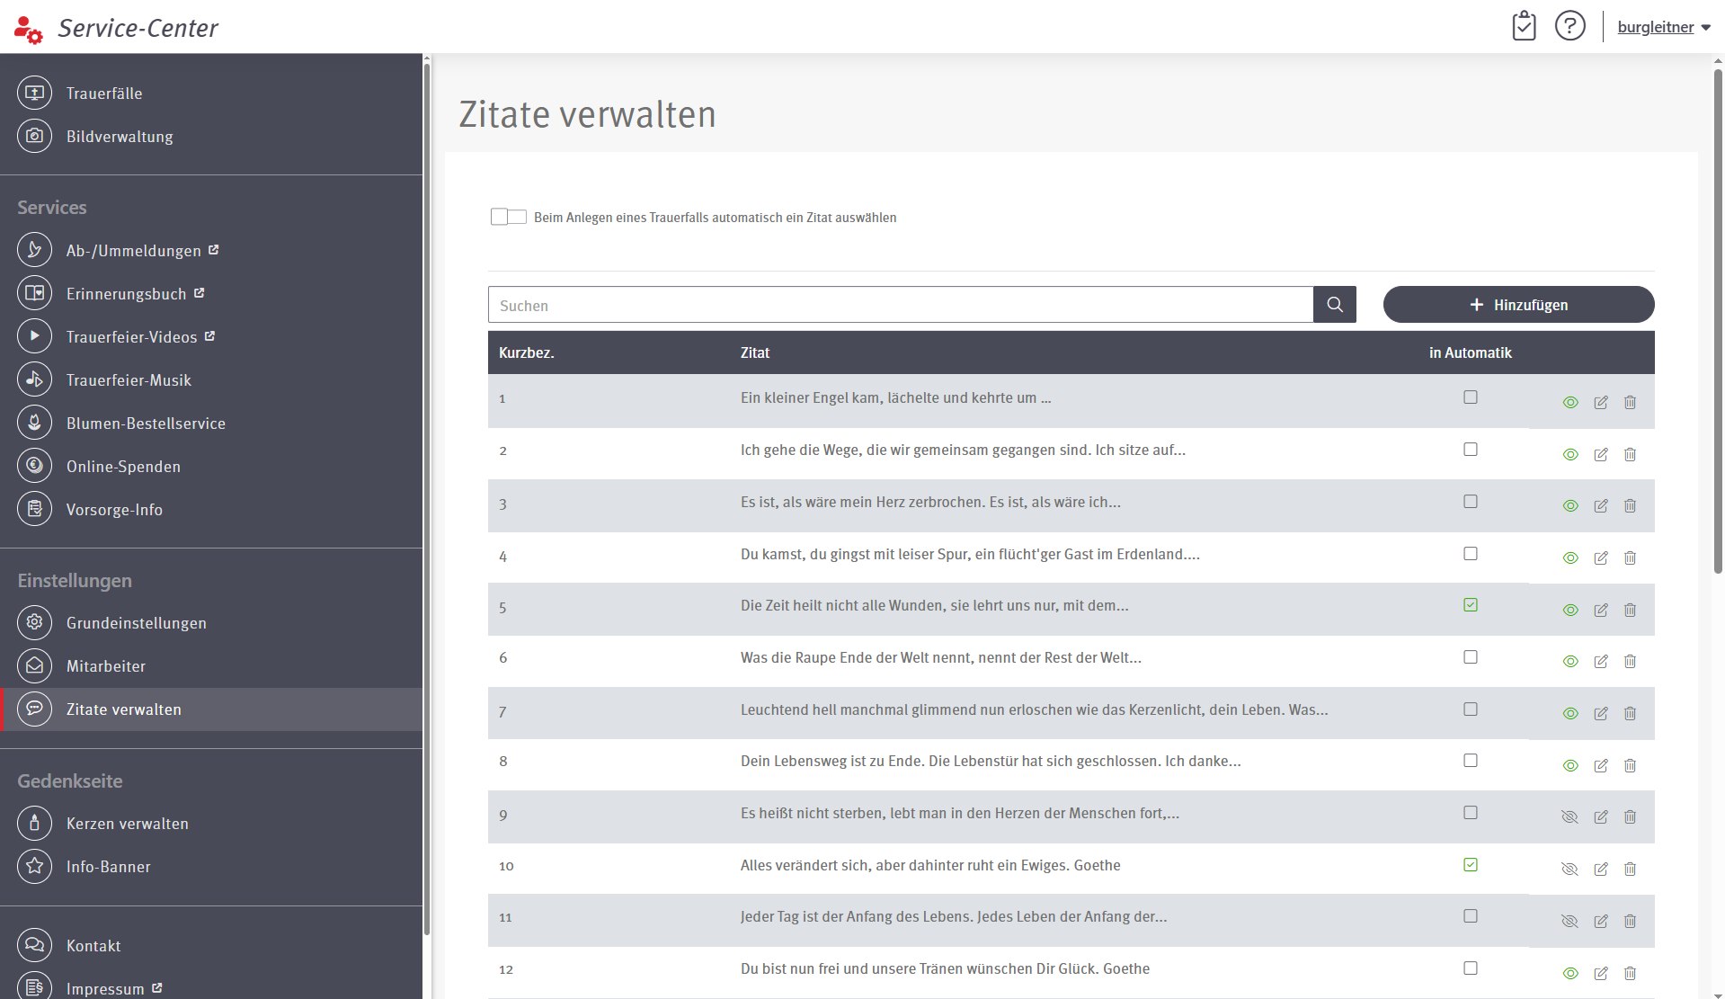The image size is (1725, 999).
Task: Delete quote 3 with trash icon
Action: (1630, 505)
